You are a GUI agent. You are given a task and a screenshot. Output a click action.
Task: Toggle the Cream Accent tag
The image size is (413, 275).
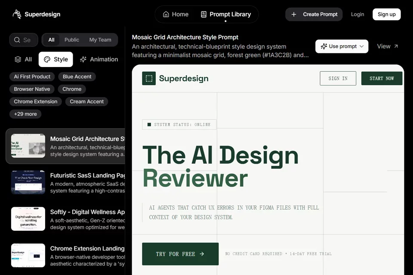point(86,101)
